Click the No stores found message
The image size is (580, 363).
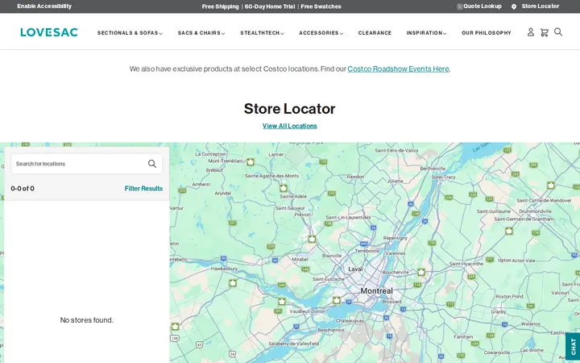(x=87, y=320)
